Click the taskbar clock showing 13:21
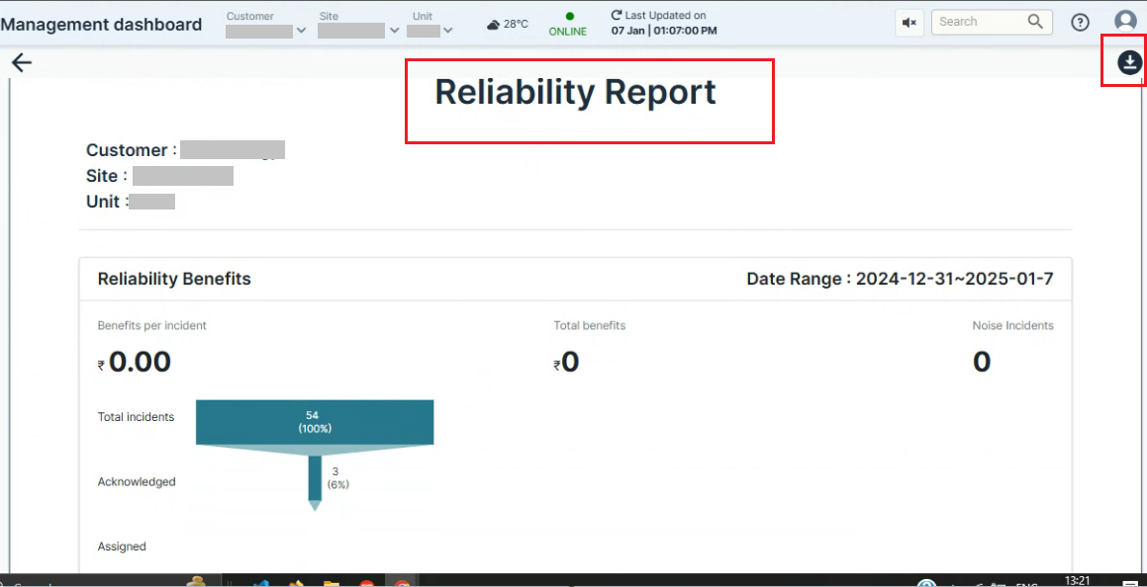This screenshot has height=587, width=1147. (1076, 580)
